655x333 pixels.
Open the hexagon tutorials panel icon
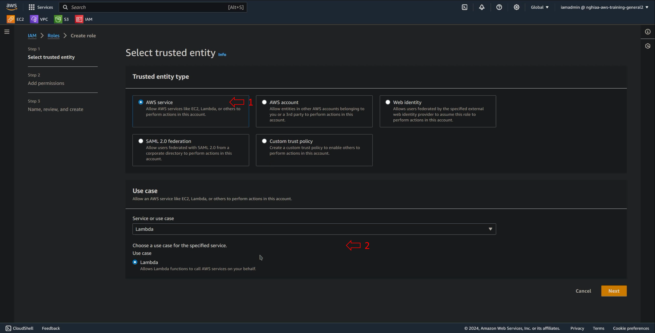(648, 46)
